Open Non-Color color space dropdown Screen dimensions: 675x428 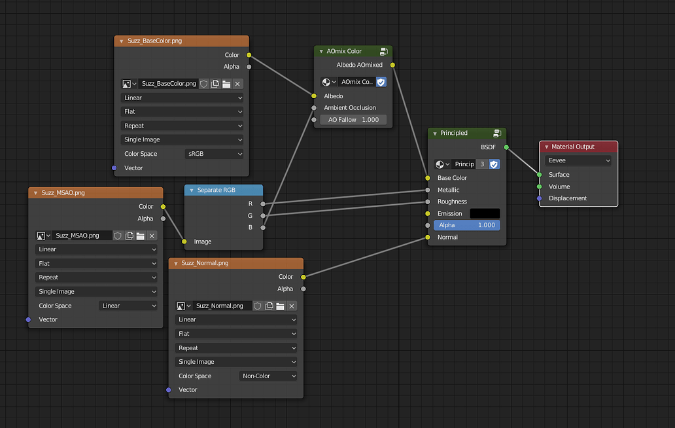[268, 376]
